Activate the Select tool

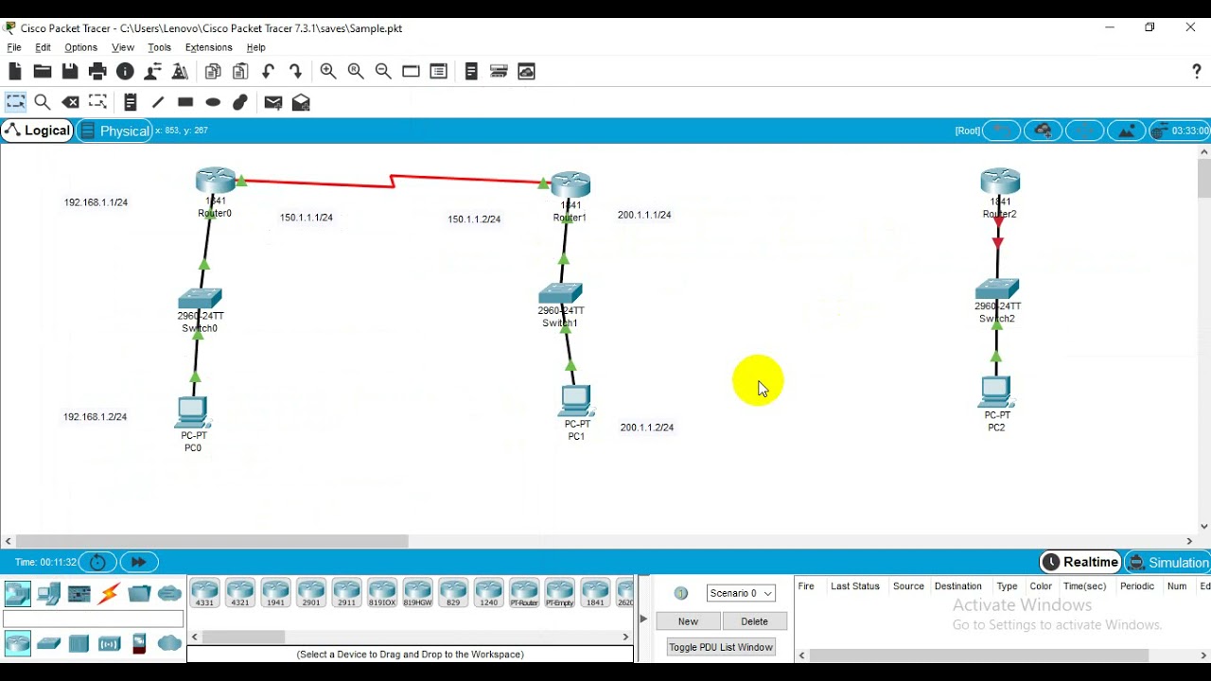coord(16,102)
